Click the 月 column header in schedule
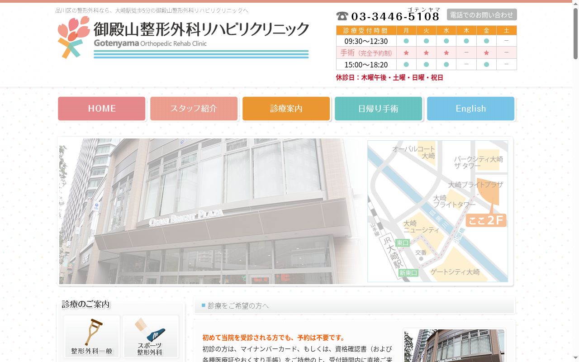The image size is (579, 362). [406, 30]
